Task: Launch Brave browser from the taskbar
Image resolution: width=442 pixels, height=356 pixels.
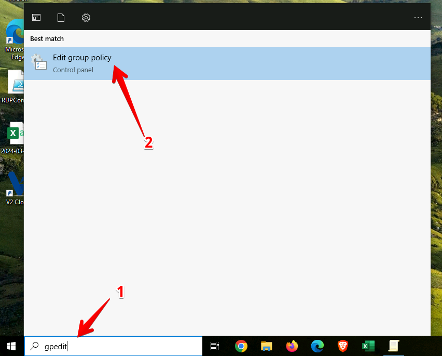Action: (x=343, y=346)
